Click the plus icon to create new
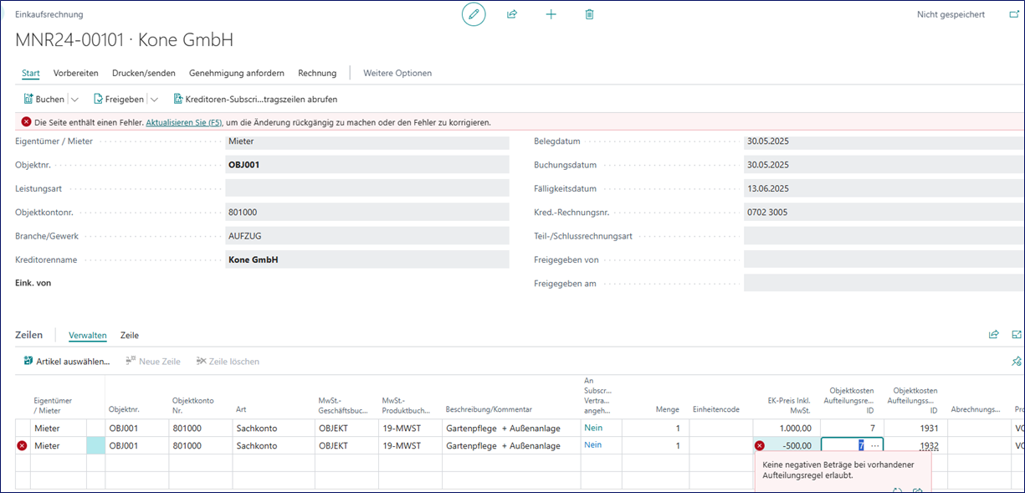Viewport: 1025px width, 493px height. pos(551,14)
